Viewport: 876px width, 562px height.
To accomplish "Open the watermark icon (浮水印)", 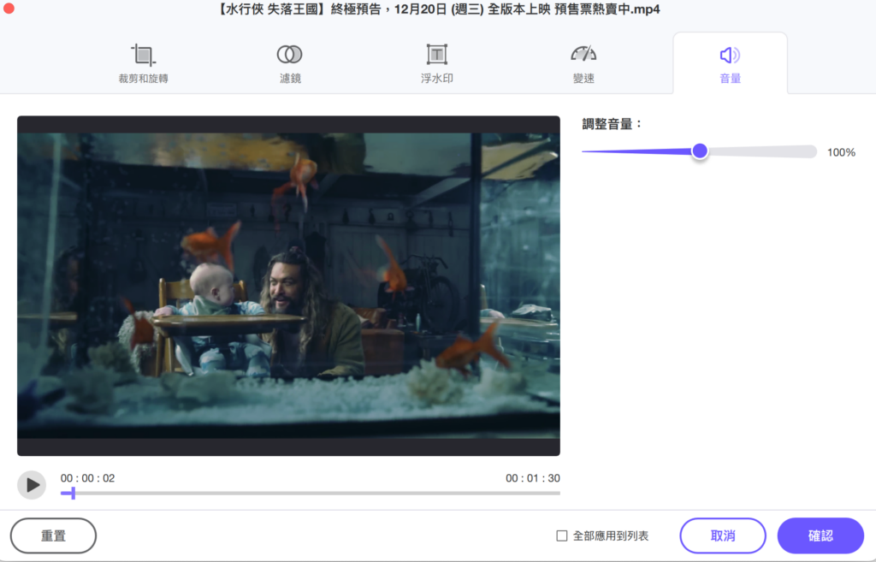I will tap(437, 54).
